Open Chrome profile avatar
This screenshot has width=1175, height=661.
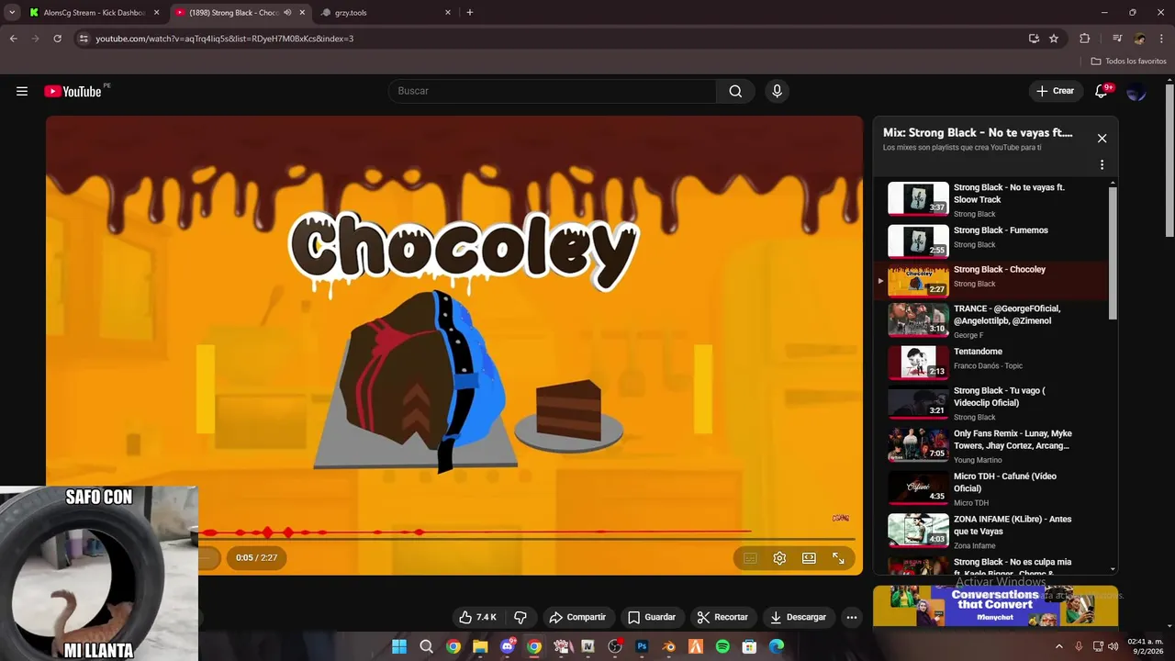coord(1139,39)
